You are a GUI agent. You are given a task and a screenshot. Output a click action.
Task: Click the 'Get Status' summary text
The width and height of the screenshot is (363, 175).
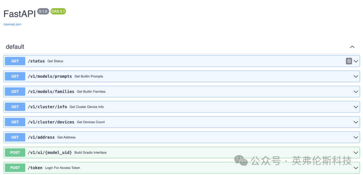pyautogui.click(x=55, y=61)
